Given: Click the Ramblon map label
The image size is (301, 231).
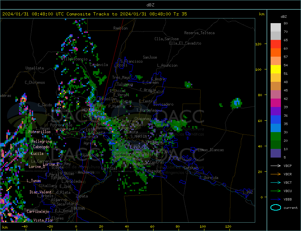Looking at the screenshot, I should 120,28.
